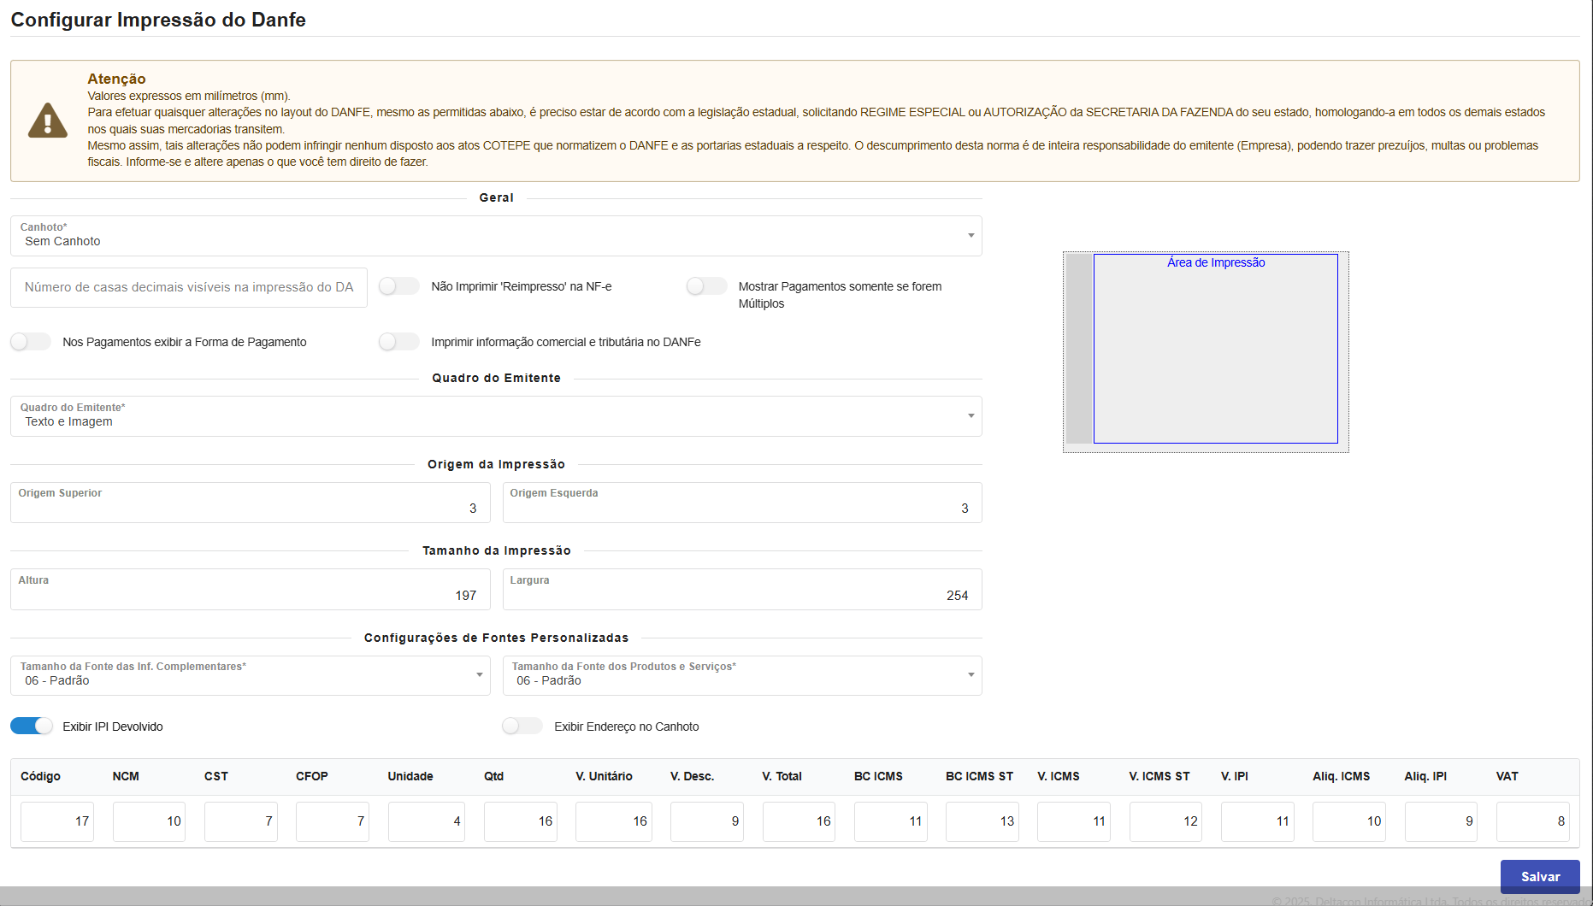Toggle Nos Pagamentos exibir Forma de Pagamento
The height and width of the screenshot is (906, 1593).
click(31, 342)
